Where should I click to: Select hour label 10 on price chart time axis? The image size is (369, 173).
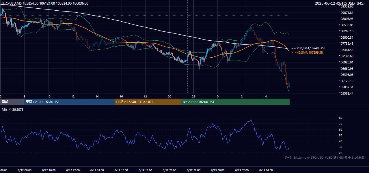[x=49, y=96]
